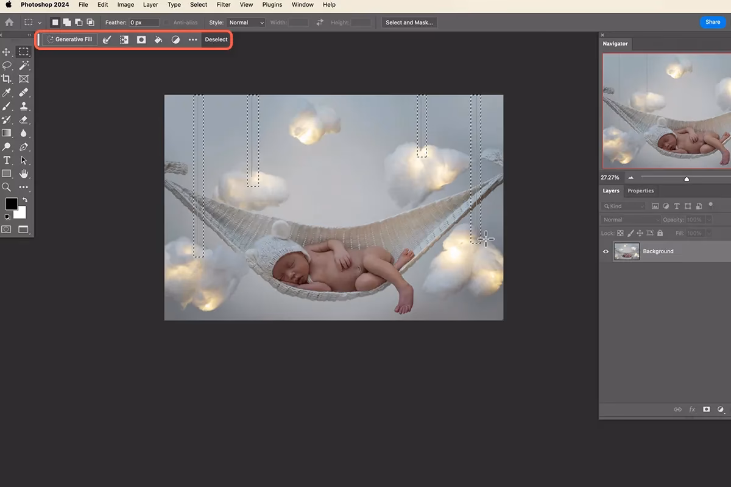The image size is (731, 487).
Task: Select the Brush tool
Action: (x=7, y=105)
